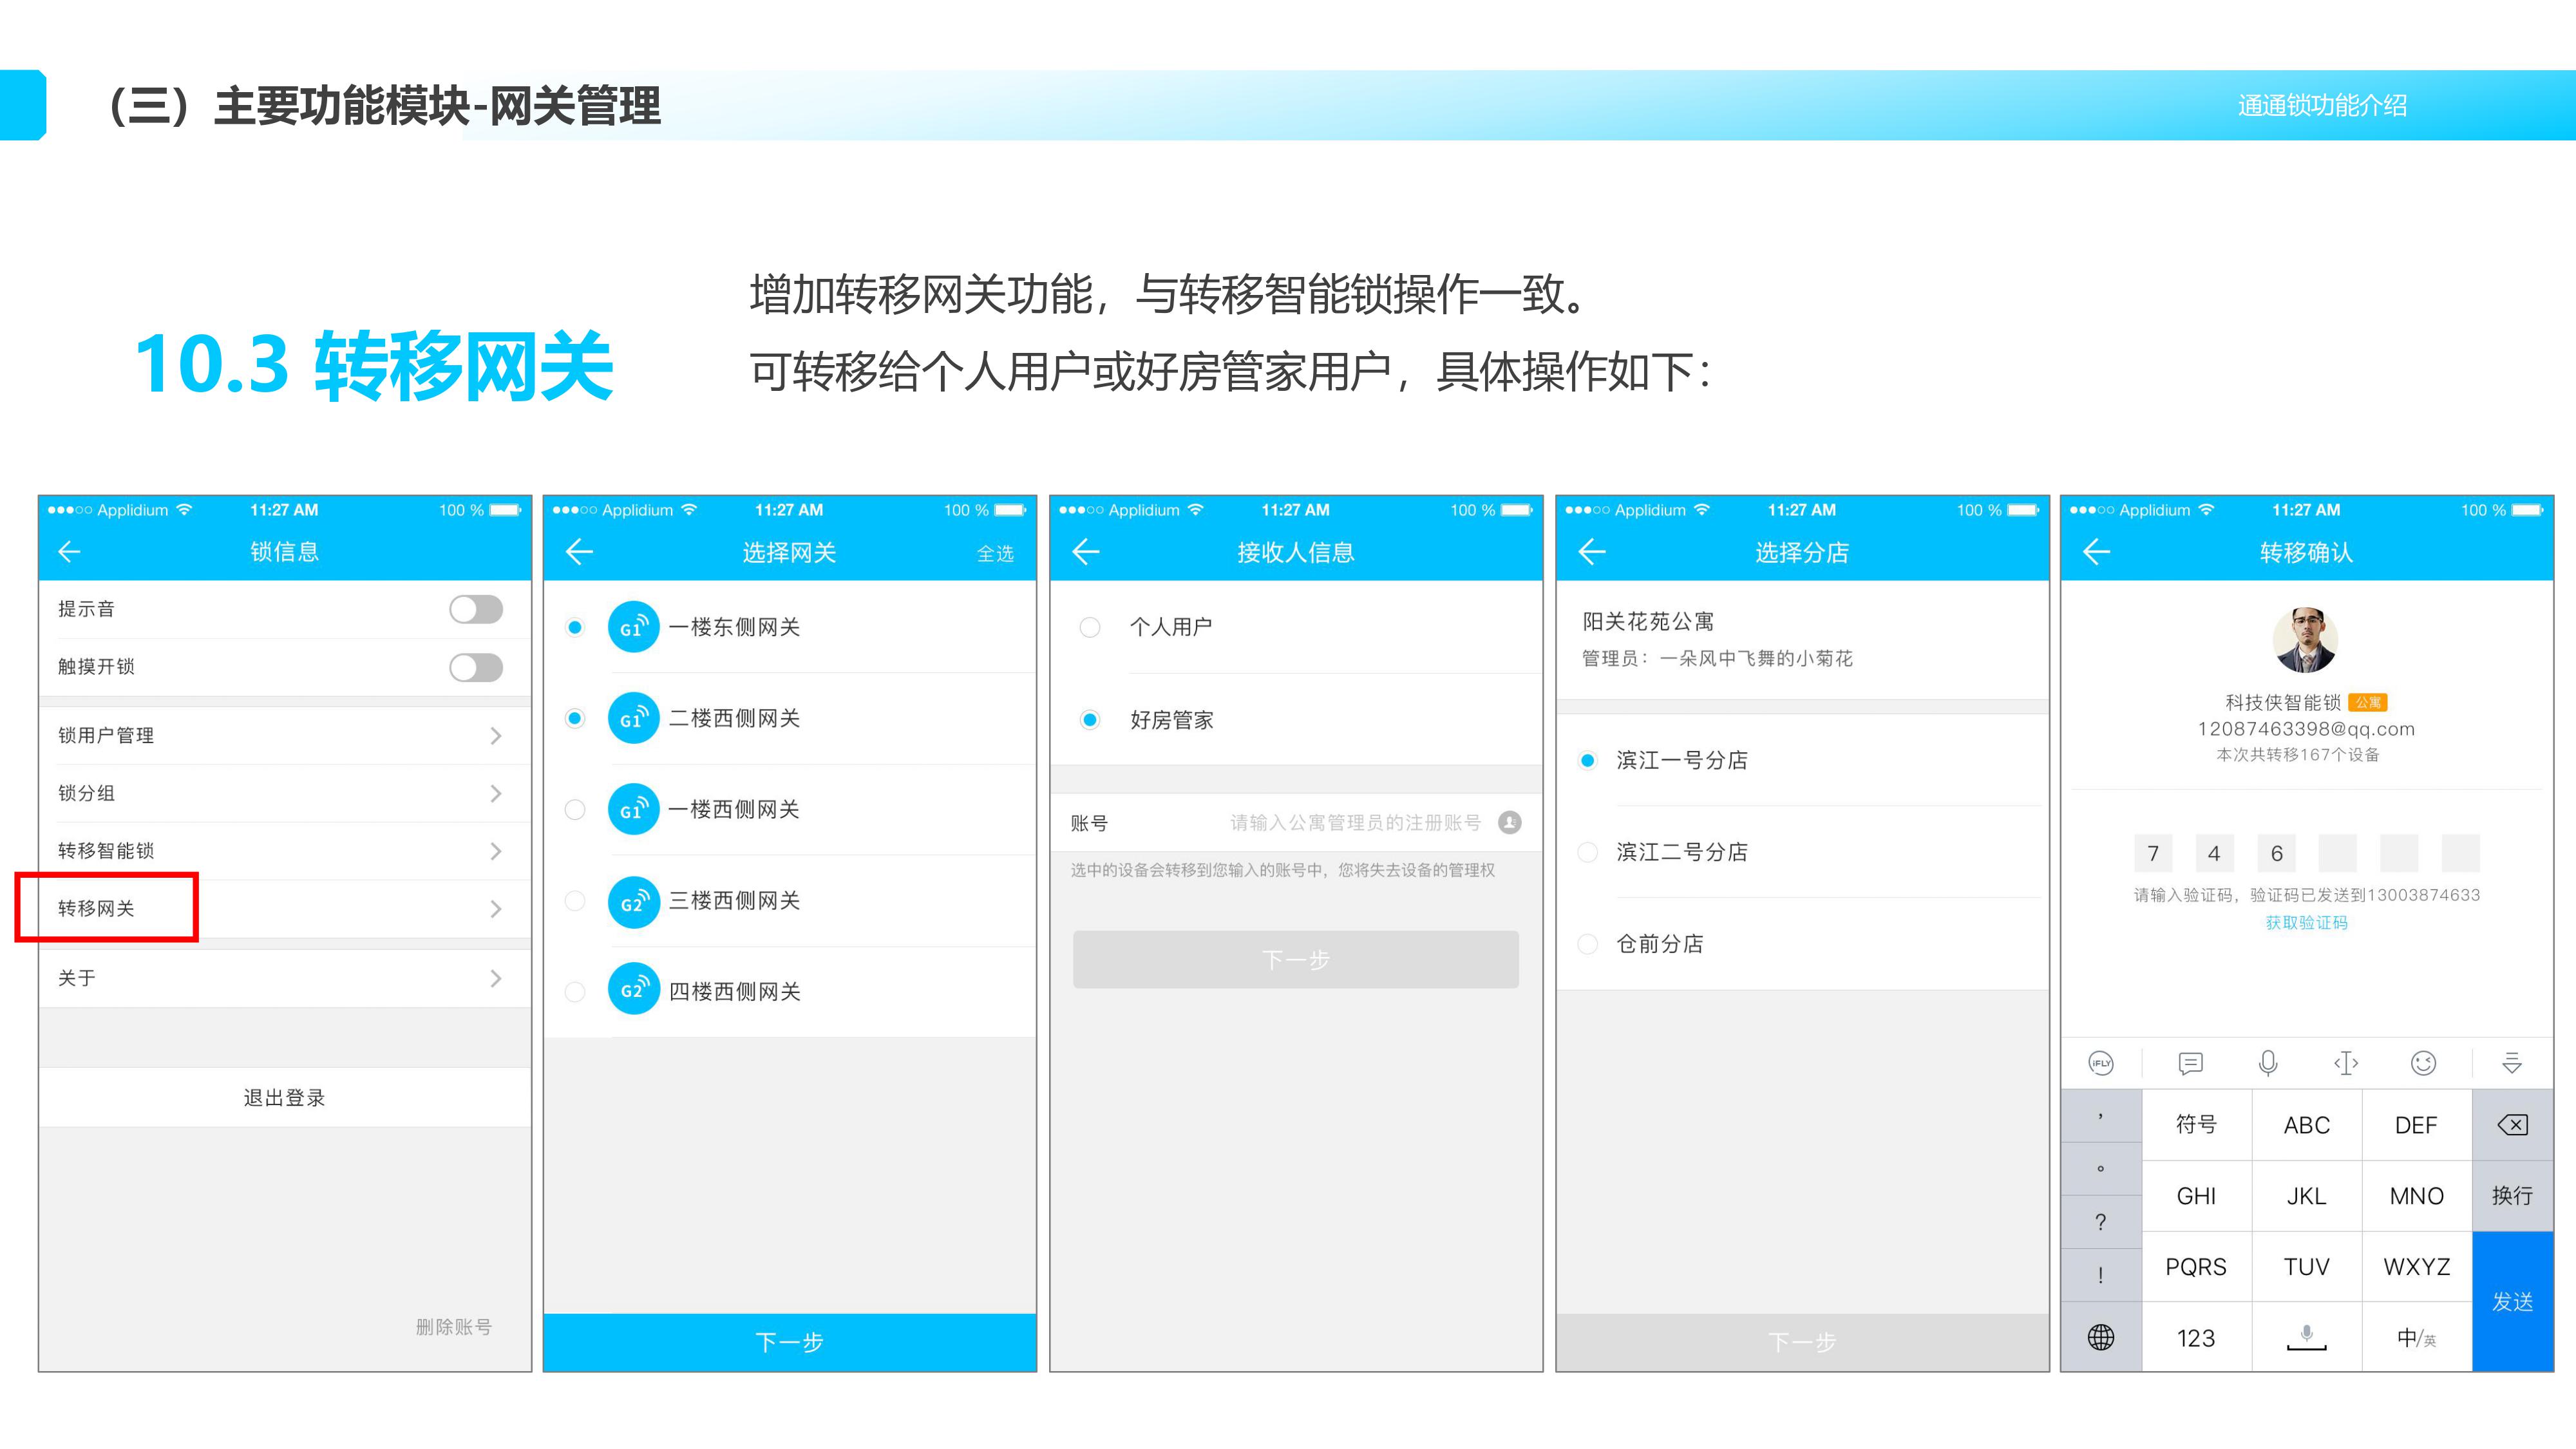Toggle the 提示音 switch
The width and height of the screenshot is (2576, 1449).
pos(476,609)
